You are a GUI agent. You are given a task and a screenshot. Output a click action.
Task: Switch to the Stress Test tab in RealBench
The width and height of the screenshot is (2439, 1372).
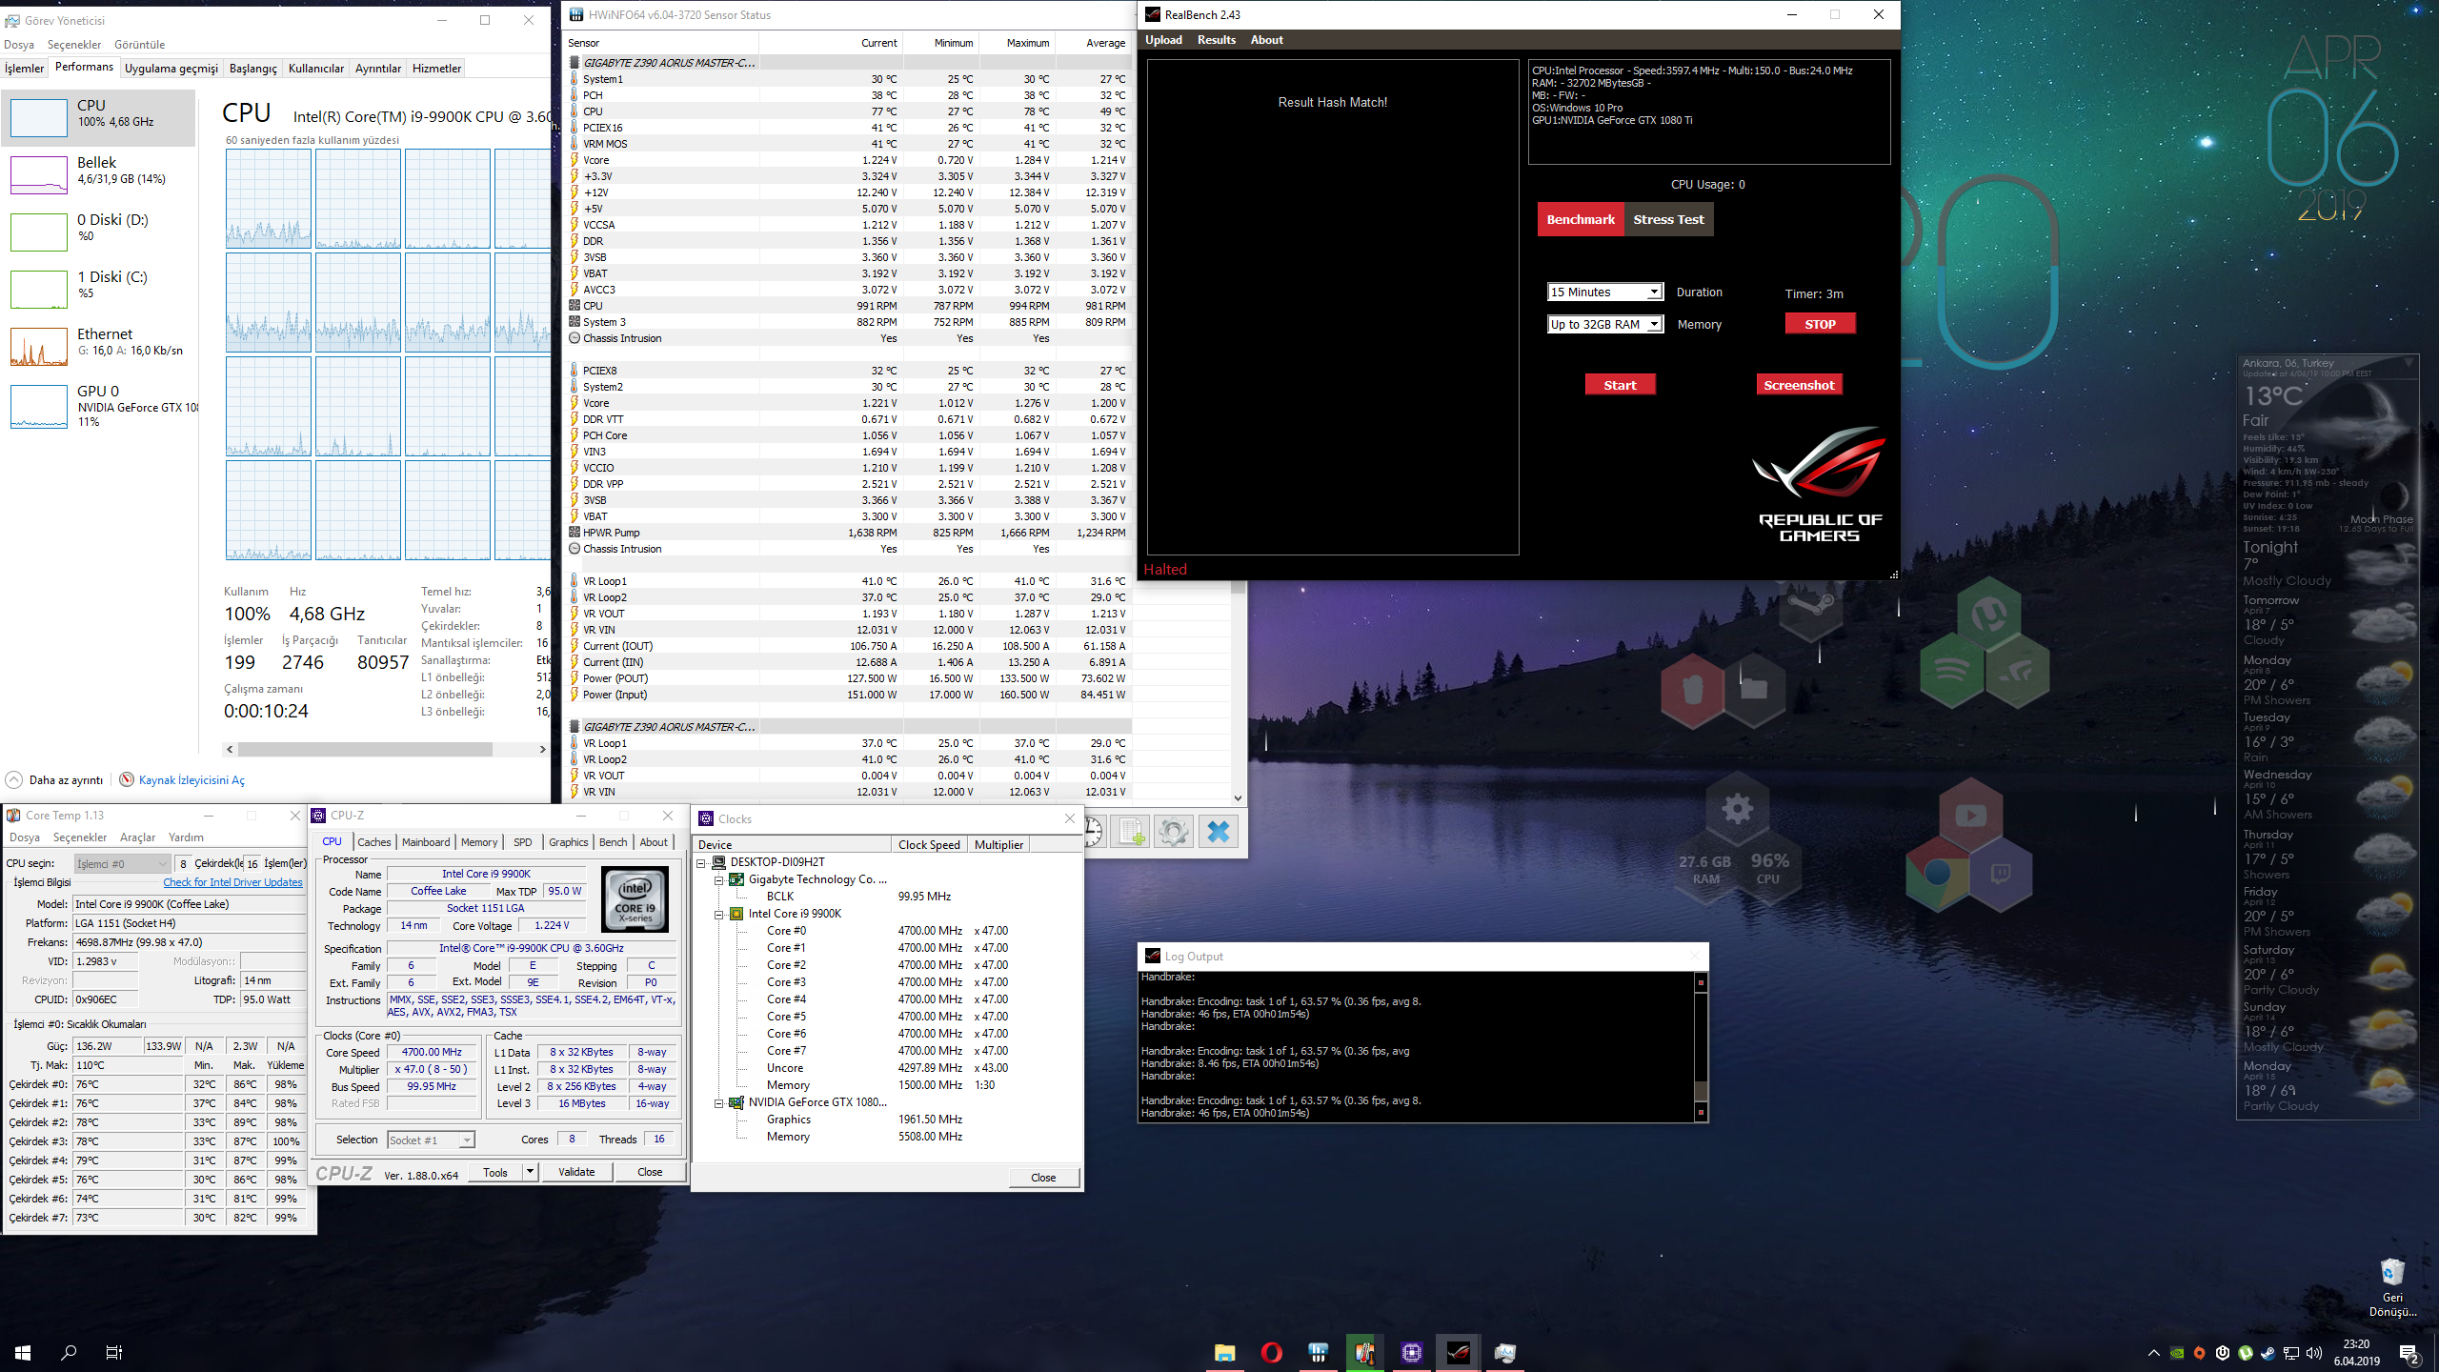1668,219
